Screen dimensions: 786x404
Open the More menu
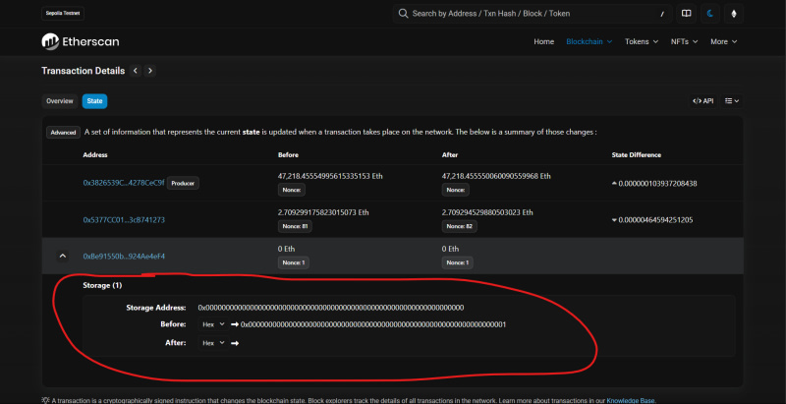(x=723, y=41)
